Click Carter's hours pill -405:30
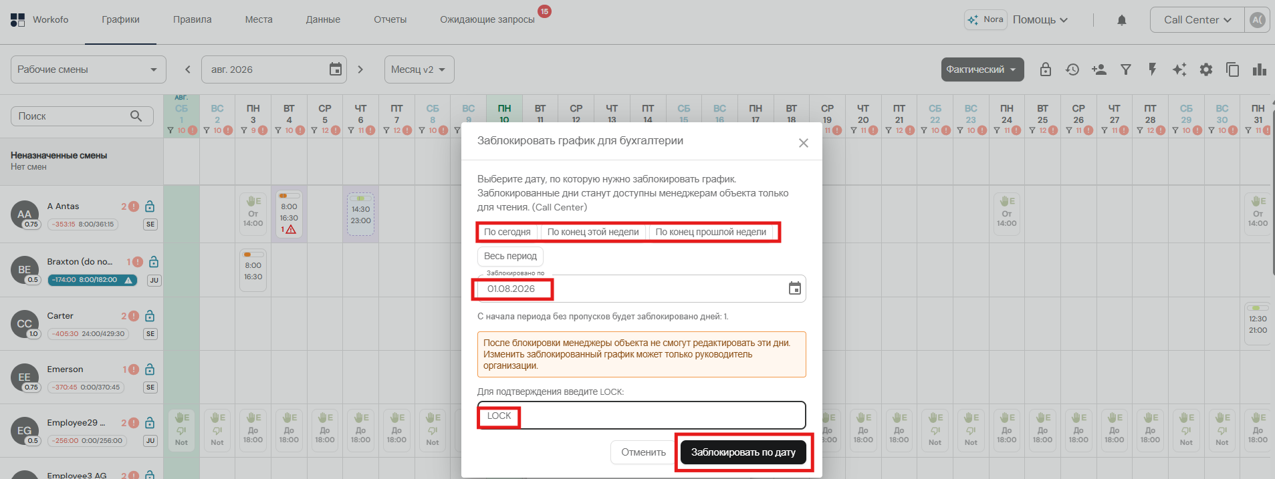Image resolution: width=1275 pixels, height=479 pixels. pos(88,334)
